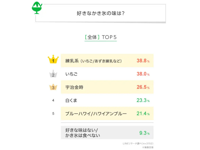Click the 38.0% value
Screen dimensions: 200x150
click(143, 74)
